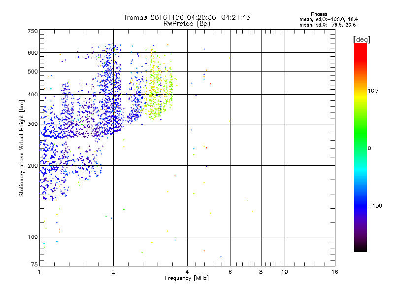Click the 'mean, sd,X: 76.5, 20.6' statistics line

(x=328, y=25)
